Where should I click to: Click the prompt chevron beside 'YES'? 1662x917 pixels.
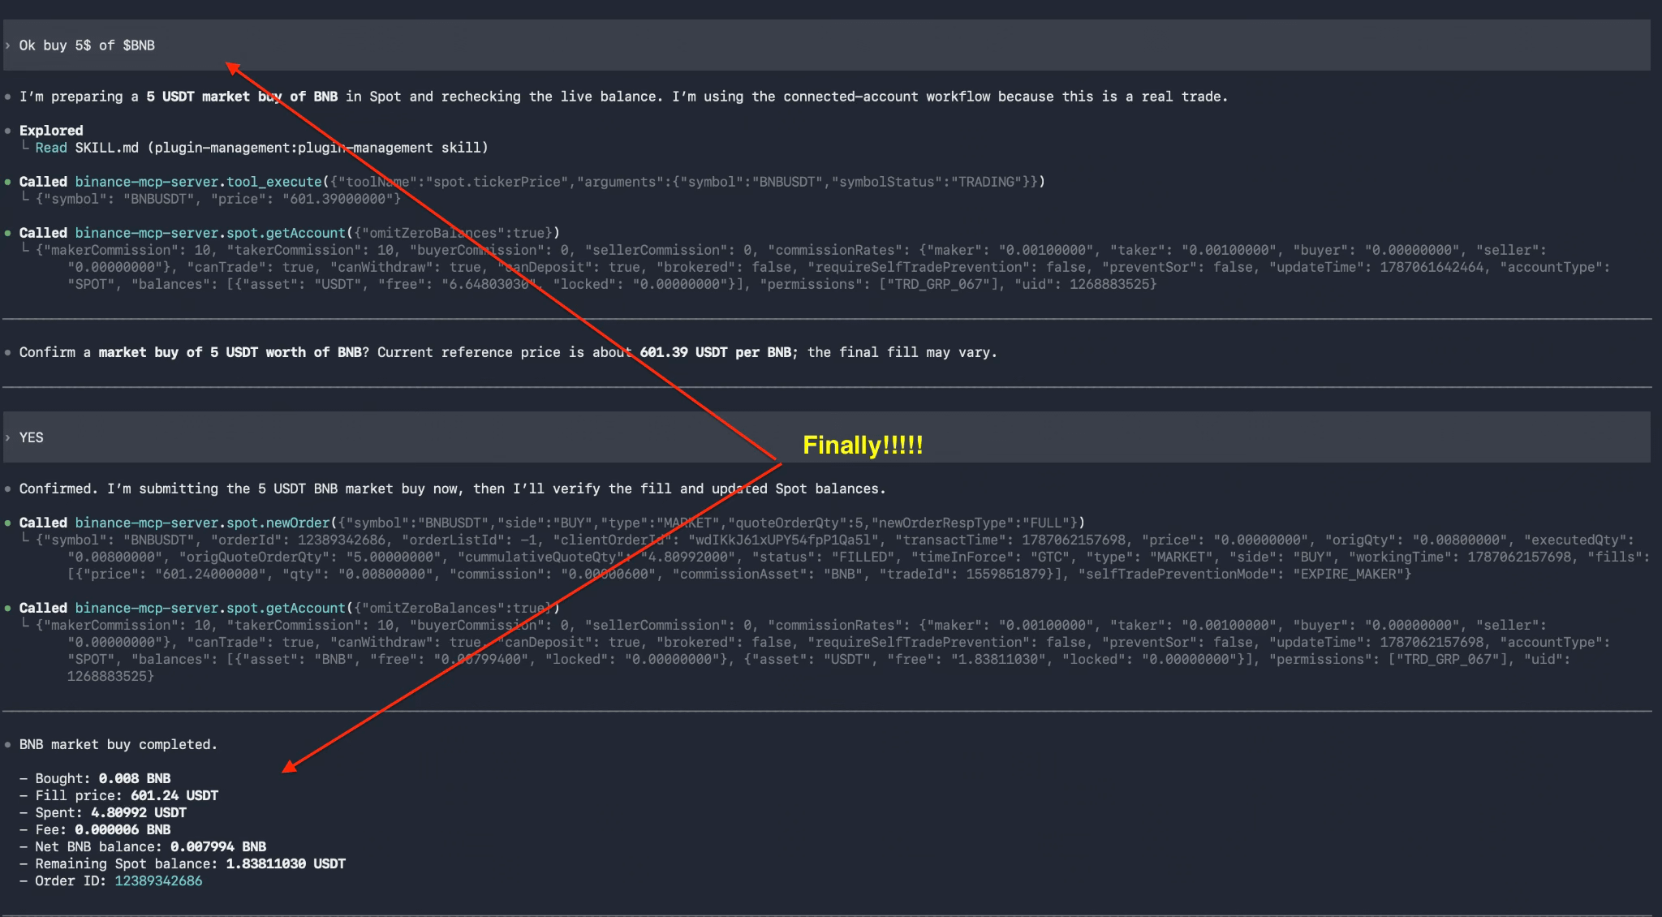(7, 437)
